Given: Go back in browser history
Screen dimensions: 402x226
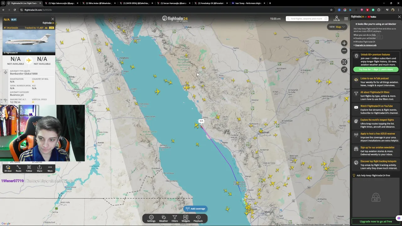Looking at the screenshot, I should (x=3, y=10).
